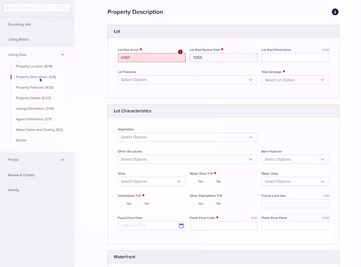Select No for Water View Y/N
The image size is (361, 267).
[x=211, y=182]
